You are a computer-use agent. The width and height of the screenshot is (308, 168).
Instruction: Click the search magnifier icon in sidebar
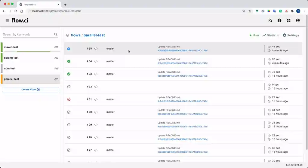pos(56,35)
